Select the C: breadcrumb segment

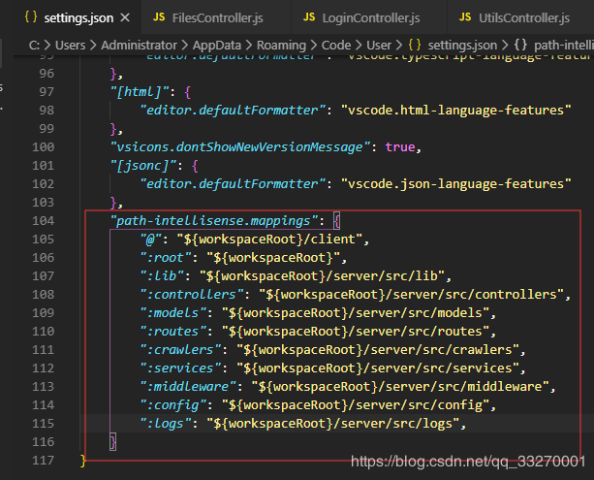[34, 46]
